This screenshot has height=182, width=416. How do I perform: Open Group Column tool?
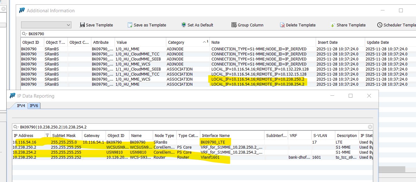[x=234, y=25]
